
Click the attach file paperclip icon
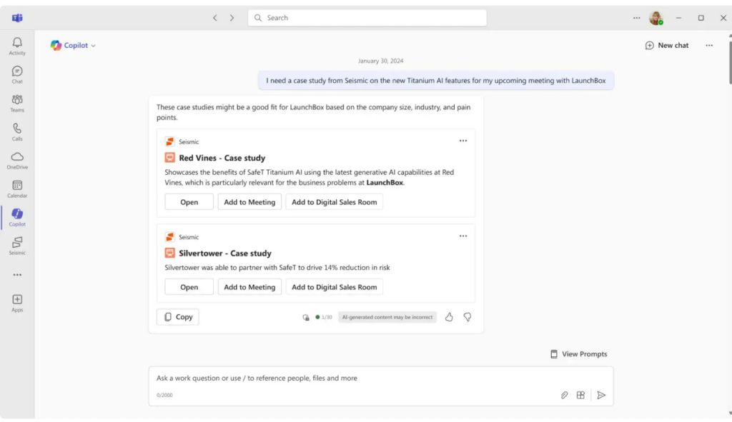(564, 395)
